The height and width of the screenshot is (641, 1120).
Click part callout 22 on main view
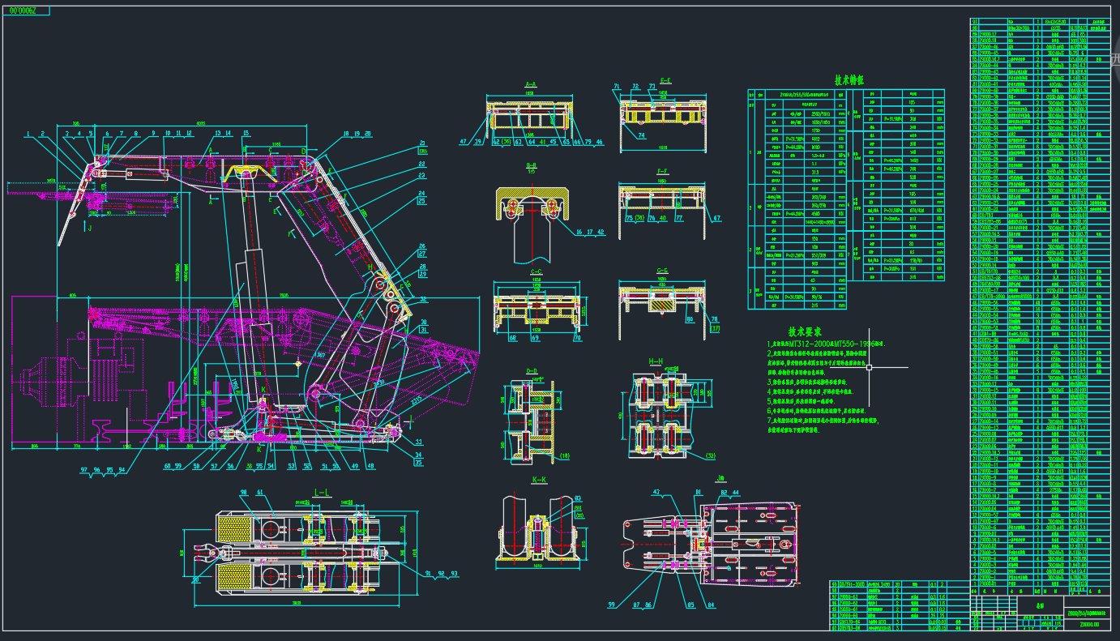(422, 165)
